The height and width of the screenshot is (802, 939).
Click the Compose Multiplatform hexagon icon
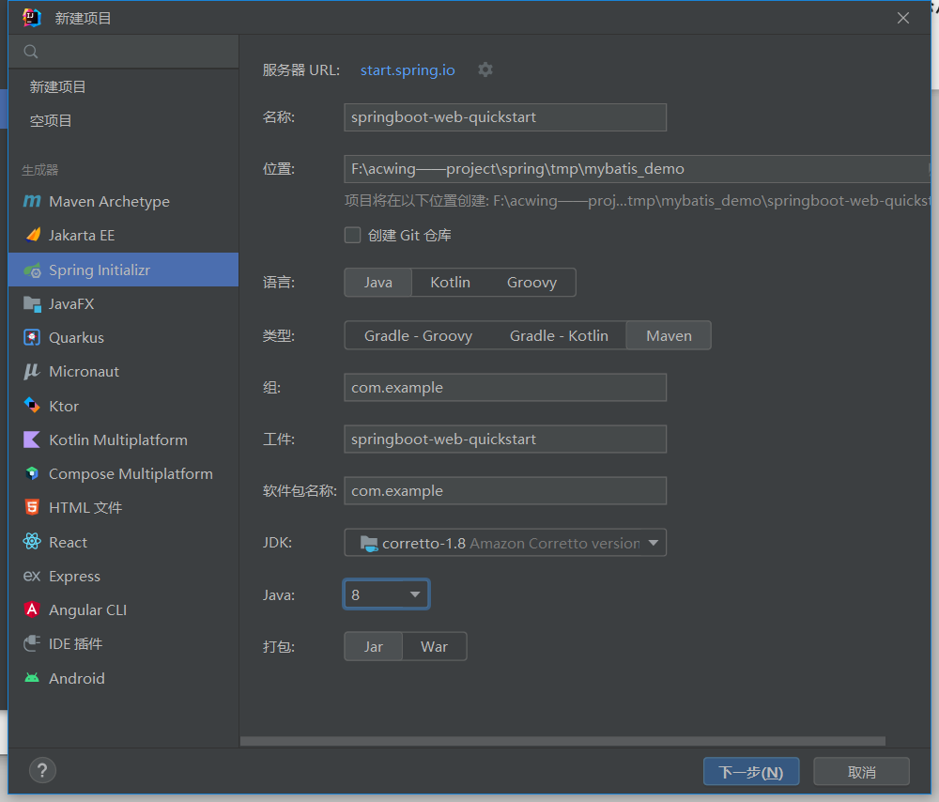click(32, 473)
